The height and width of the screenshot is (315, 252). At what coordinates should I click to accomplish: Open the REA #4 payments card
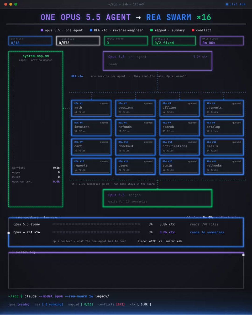point(224,108)
